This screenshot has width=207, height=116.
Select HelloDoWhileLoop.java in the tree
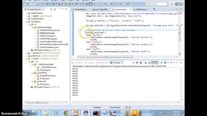point(50,30)
